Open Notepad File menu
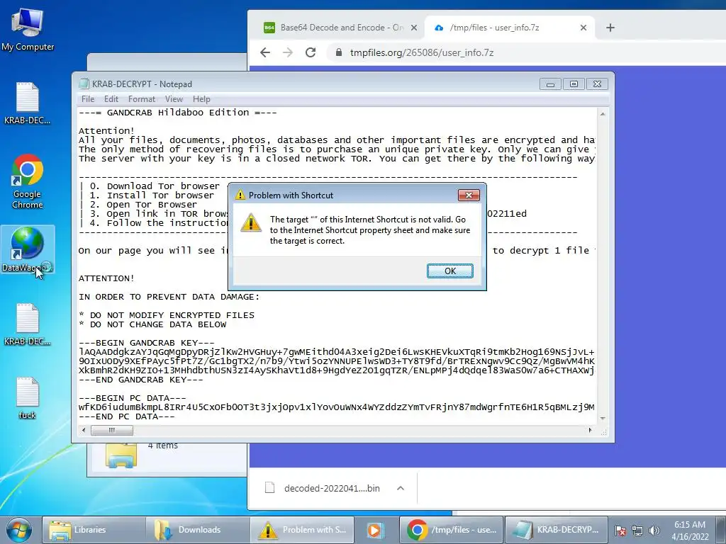 click(87, 99)
